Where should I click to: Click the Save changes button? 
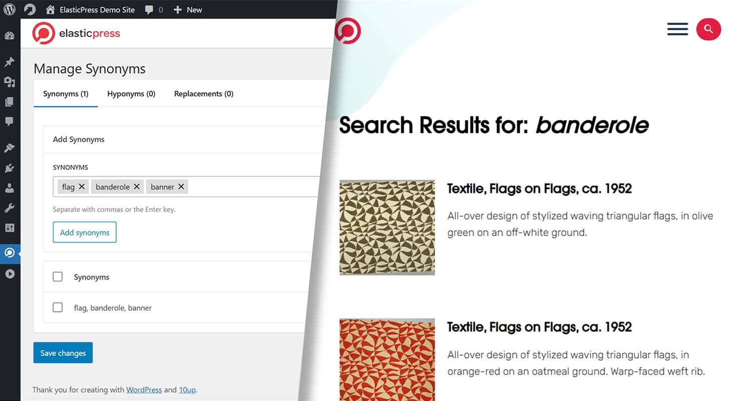coord(63,353)
